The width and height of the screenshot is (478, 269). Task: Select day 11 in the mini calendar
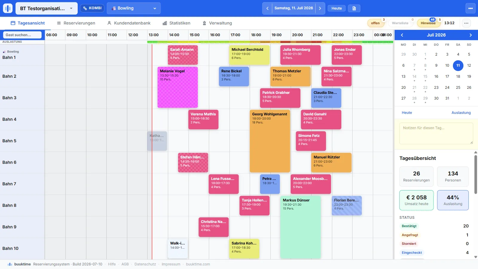coord(458,65)
